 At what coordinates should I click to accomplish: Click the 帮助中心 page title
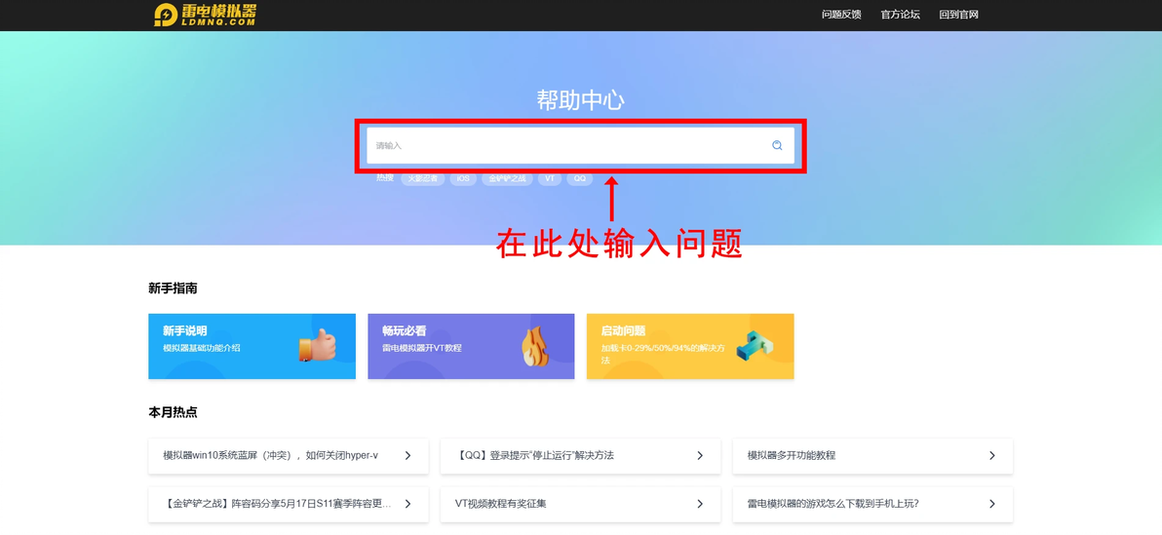(x=580, y=100)
